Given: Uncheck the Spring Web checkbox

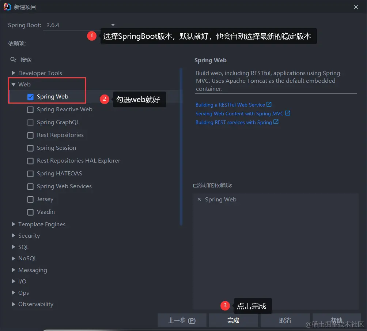Looking at the screenshot, I should pyautogui.click(x=30, y=97).
